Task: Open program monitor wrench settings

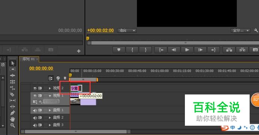Action: coord(256,30)
